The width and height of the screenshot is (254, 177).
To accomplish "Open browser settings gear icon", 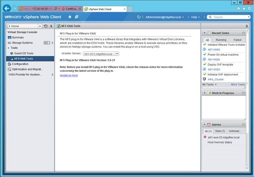I will (249, 9).
